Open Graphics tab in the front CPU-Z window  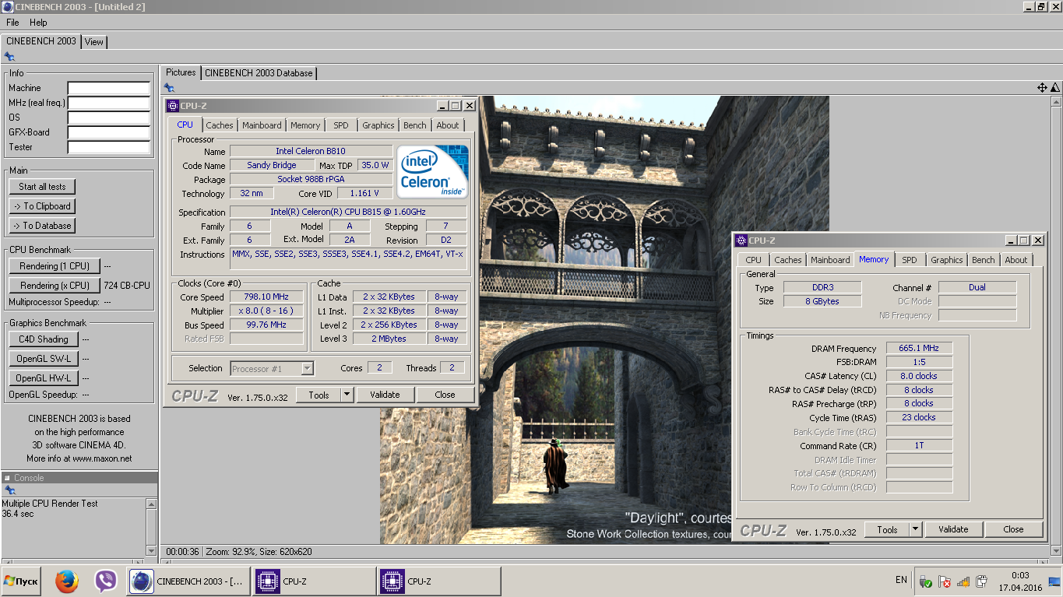point(378,125)
